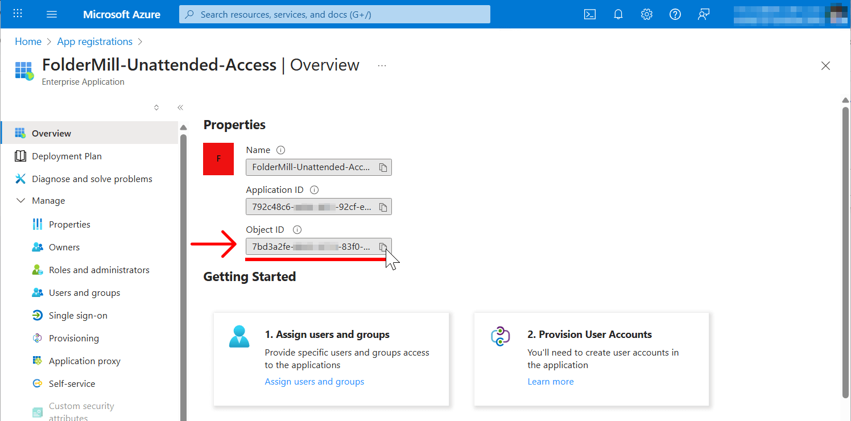This screenshot has width=851, height=421.
Task: Open the portal hamburger menu
Action: coord(52,14)
